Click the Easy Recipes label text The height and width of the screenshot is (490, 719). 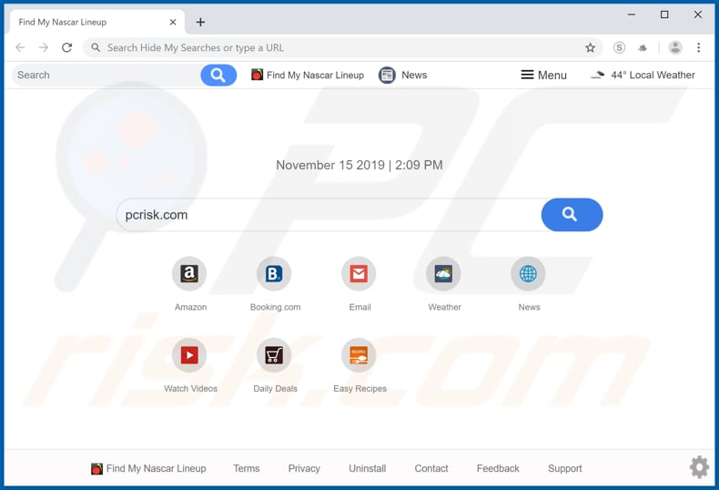coord(360,389)
